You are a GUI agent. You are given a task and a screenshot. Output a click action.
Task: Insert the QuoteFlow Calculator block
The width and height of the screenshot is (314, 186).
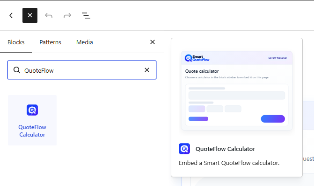[x=32, y=120]
